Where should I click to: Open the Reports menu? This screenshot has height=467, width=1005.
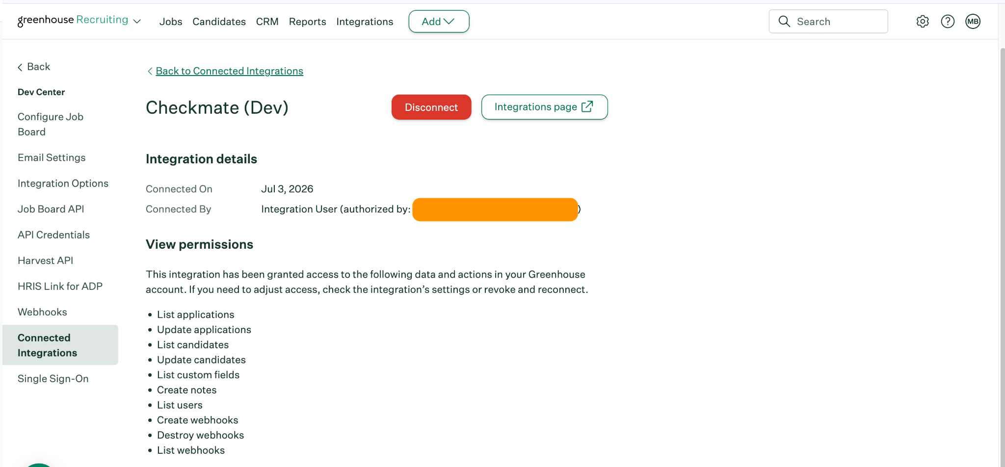pyautogui.click(x=307, y=22)
